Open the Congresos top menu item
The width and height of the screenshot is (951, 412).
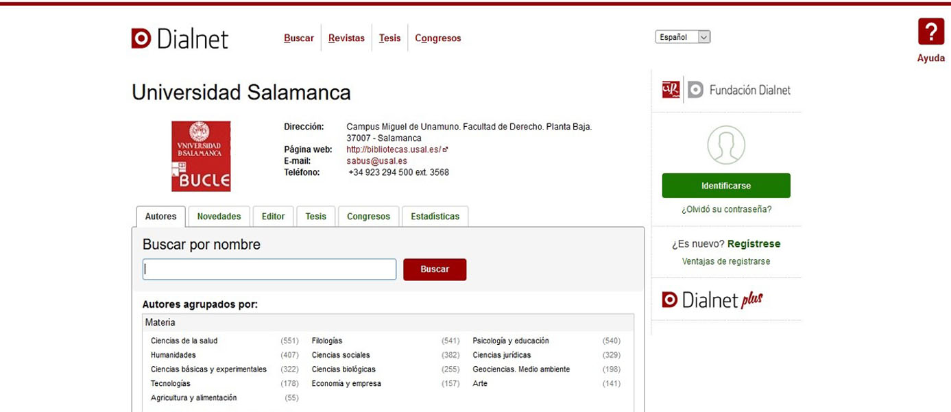point(438,38)
